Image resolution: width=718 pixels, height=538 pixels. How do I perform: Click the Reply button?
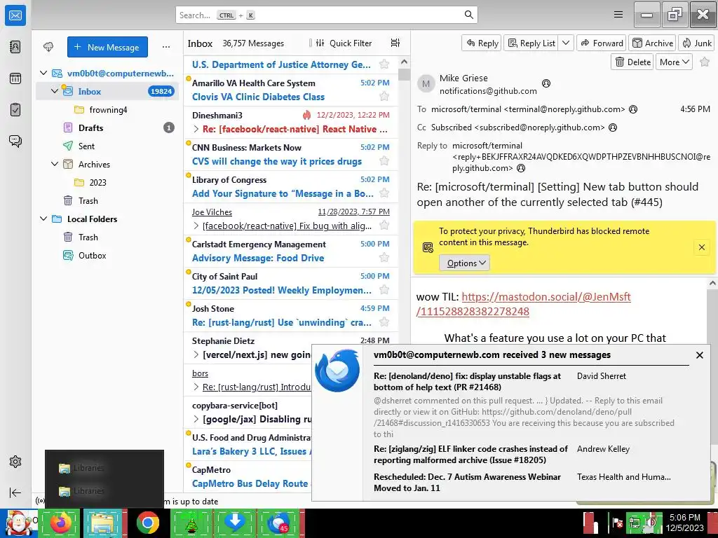click(x=482, y=43)
